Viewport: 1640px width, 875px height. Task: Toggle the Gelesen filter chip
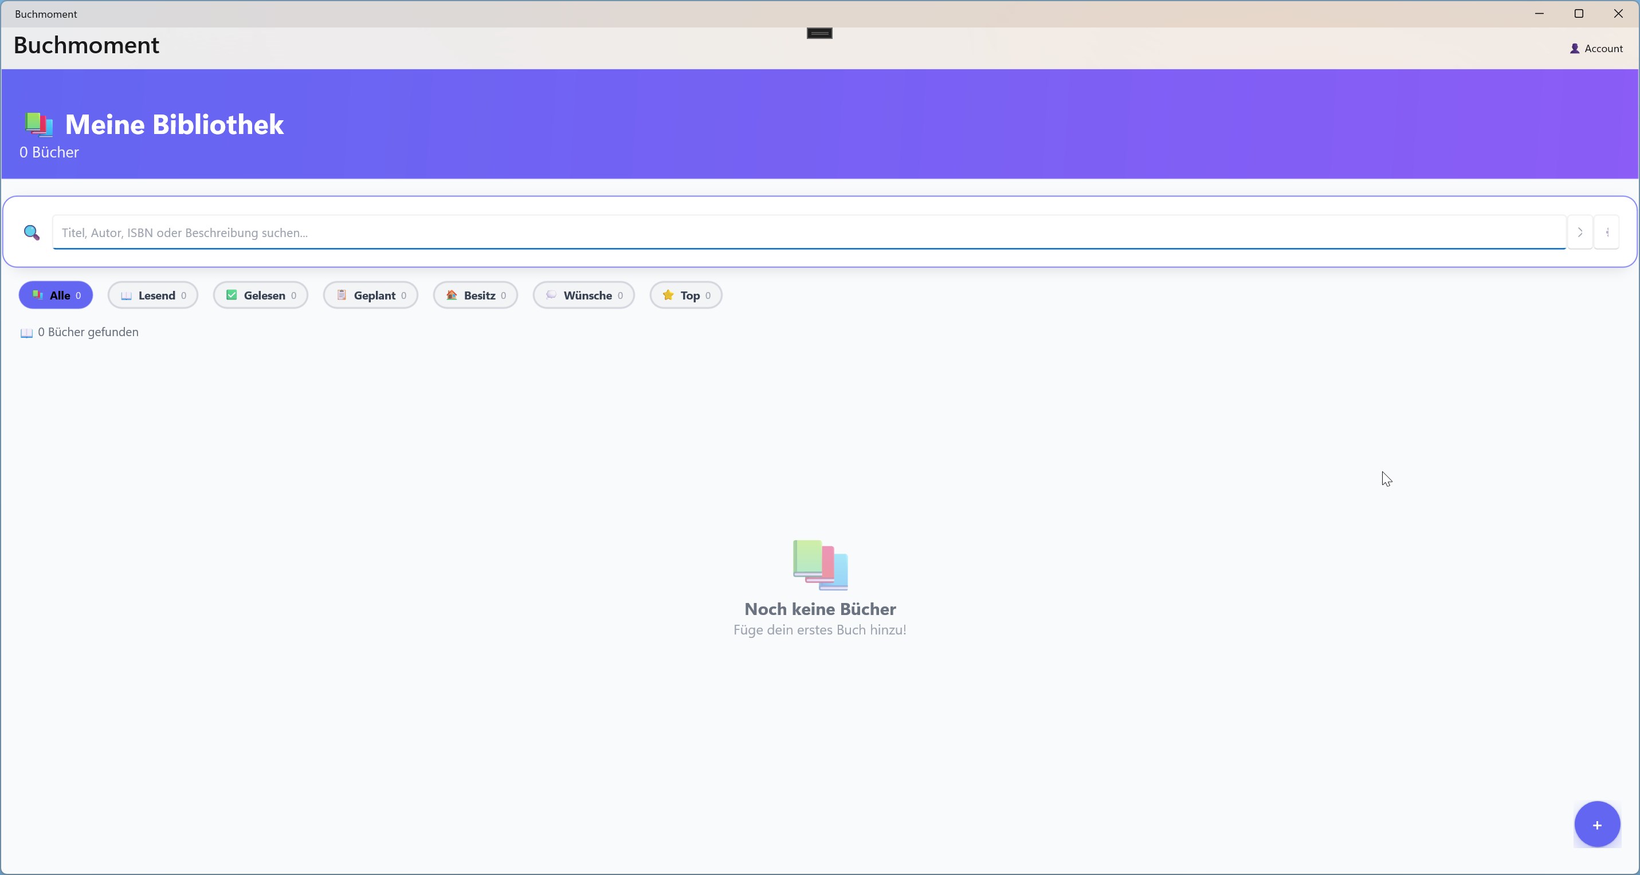(x=260, y=295)
